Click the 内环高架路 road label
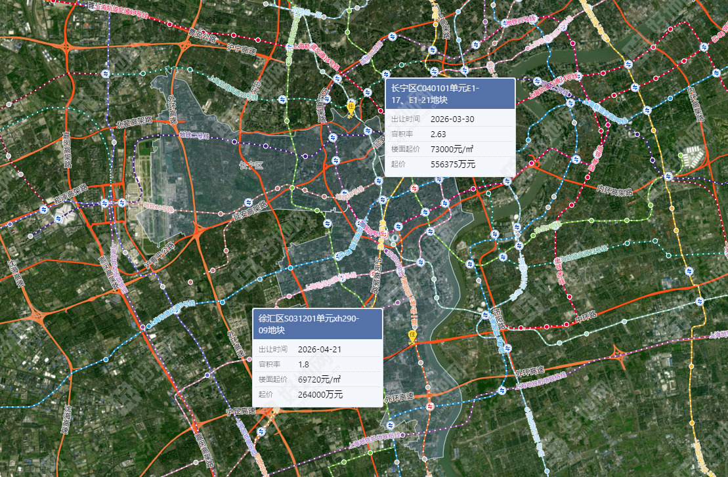The height and width of the screenshot is (477, 728). [x=614, y=192]
